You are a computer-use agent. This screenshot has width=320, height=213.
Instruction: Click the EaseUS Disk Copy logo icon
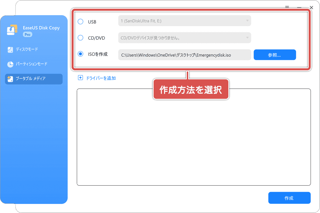tap(12, 30)
